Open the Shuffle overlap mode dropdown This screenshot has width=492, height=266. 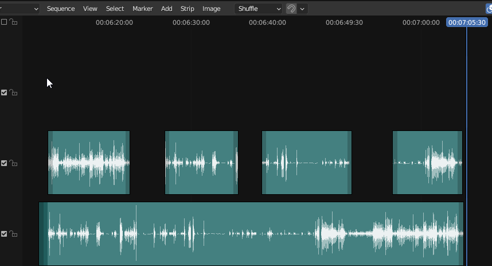tap(259, 9)
